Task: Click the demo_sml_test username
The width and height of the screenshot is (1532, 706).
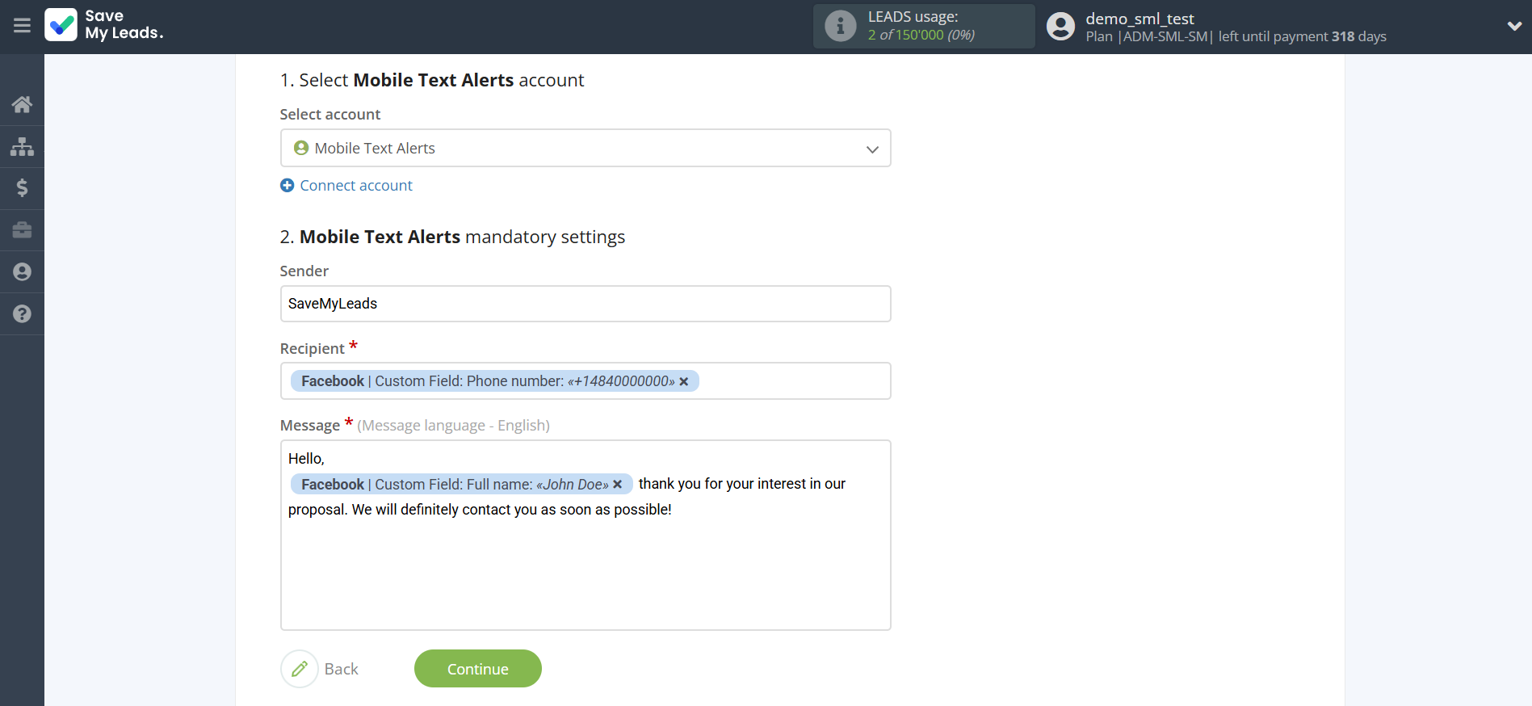Action: tap(1140, 19)
